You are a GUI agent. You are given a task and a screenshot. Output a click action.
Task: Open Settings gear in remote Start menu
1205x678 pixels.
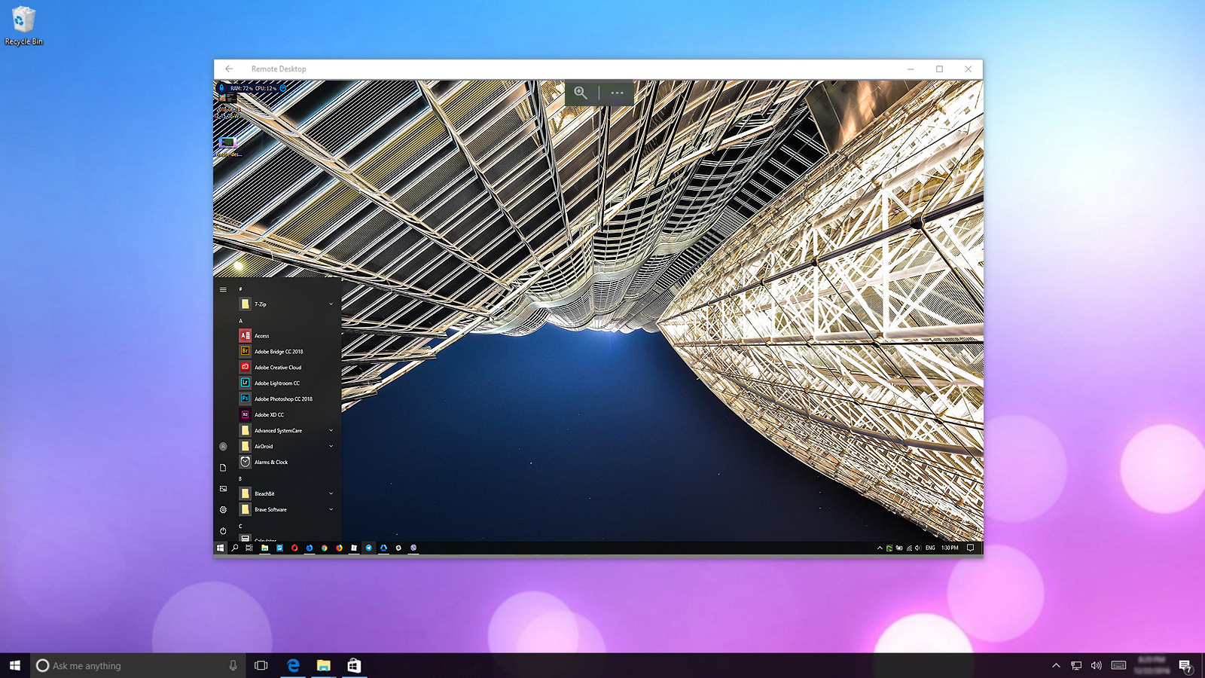coord(223,509)
